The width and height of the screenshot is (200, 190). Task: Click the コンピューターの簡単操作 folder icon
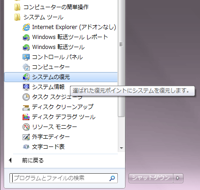pos(18,7)
